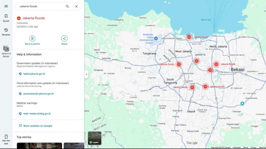Open the bpbd.jakarta.go.id link

pos(34,74)
